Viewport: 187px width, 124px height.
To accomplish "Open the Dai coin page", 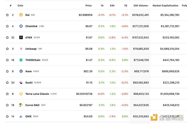I will pyautogui.click(x=27, y=15).
